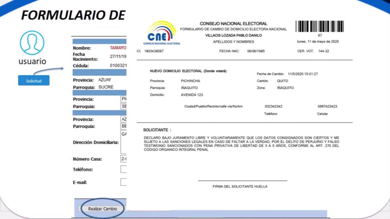Viewport: 390px width, 219px height.
Task: Click the blue Solicitud button
Action: [34, 81]
